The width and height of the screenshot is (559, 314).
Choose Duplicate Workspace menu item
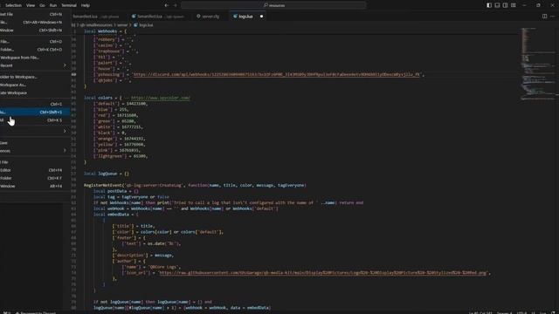click(34, 93)
